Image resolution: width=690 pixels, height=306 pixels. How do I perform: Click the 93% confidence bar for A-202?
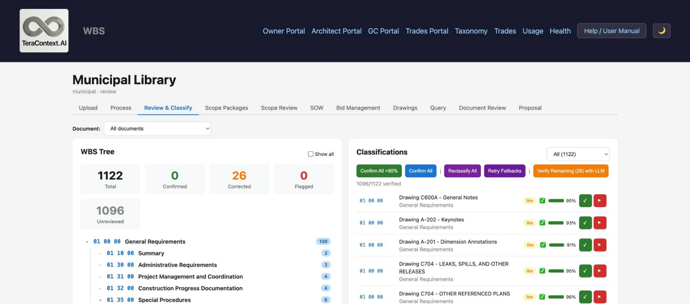tap(556, 223)
